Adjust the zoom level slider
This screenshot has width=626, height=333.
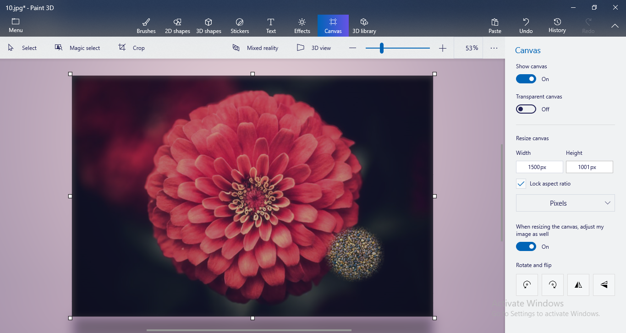381,48
